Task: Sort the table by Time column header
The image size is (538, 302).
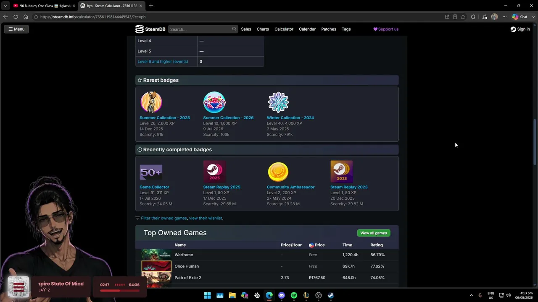Action: coord(347,245)
